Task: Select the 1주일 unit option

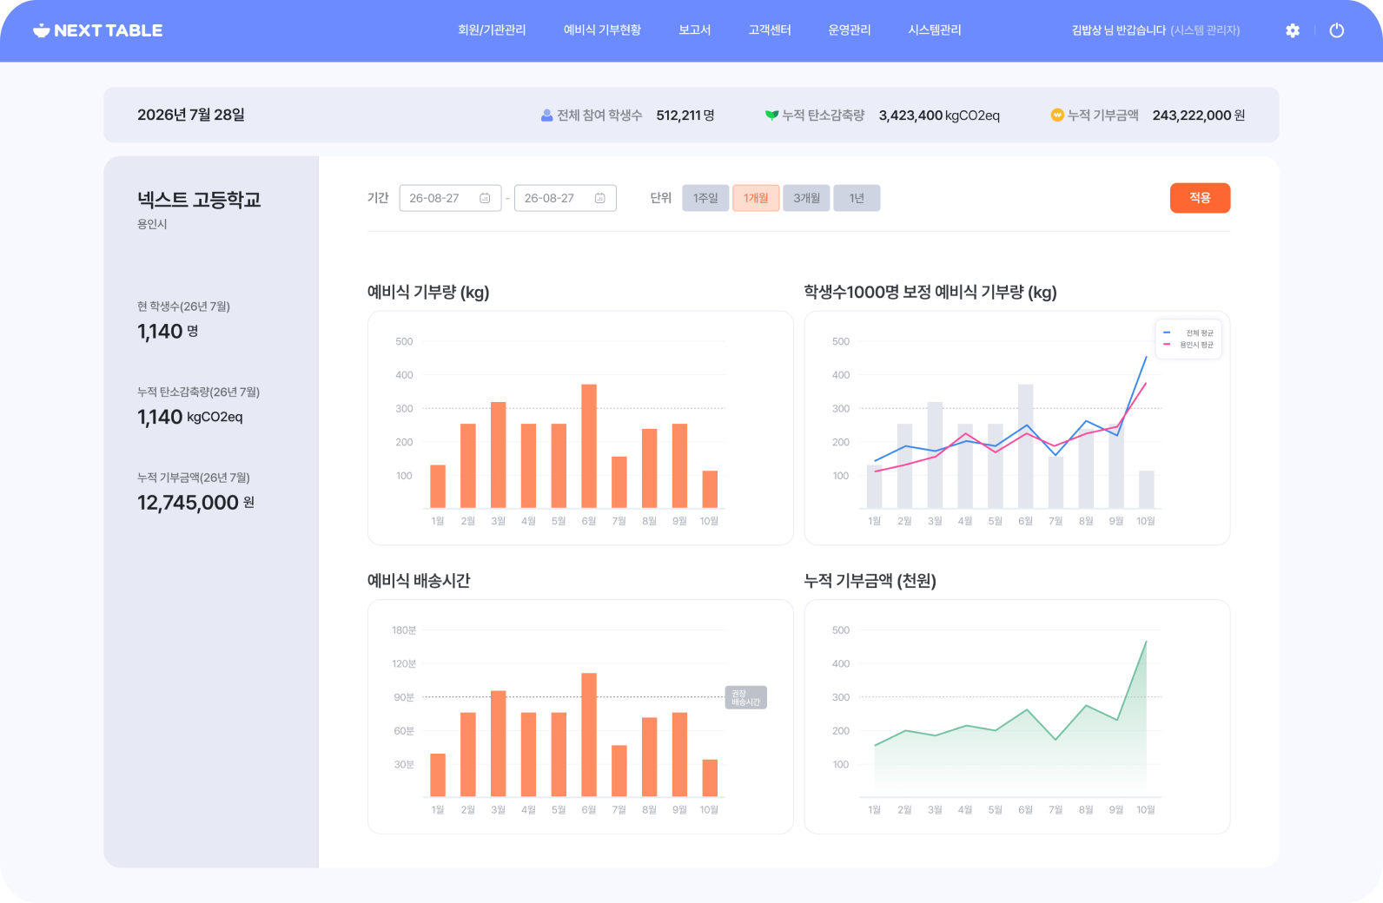Action: (x=705, y=198)
